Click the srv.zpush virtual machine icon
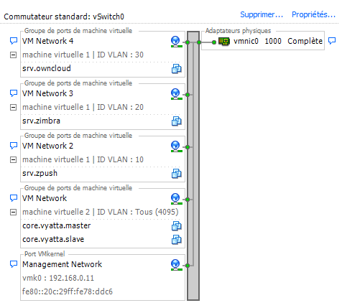This screenshot has width=342, height=308. tap(177, 174)
